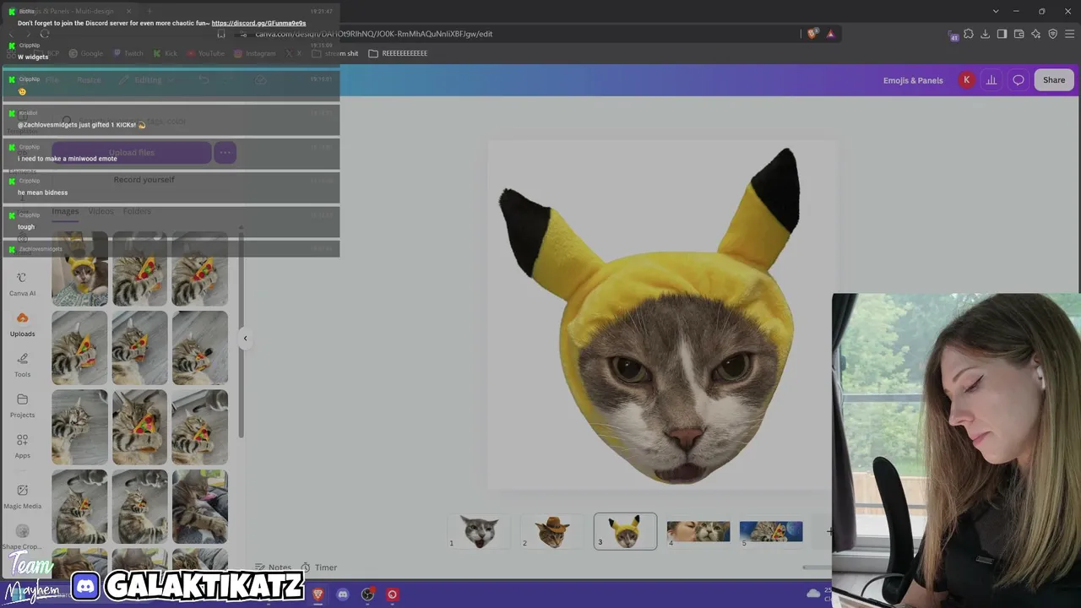Screen dimensions: 1081x608
Task: Open the Brave VPN shield icon
Action: 1052,34
